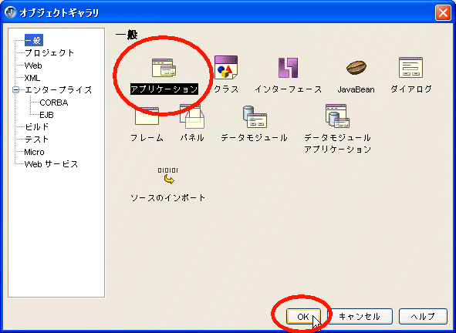Select the EJB subcategory
This screenshot has height=333, width=456.
(46, 115)
